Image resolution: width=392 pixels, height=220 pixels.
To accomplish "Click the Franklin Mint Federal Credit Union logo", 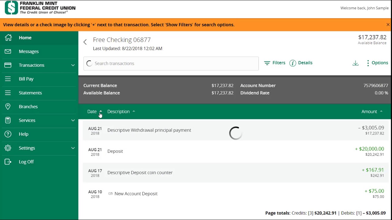I will (x=40, y=8).
